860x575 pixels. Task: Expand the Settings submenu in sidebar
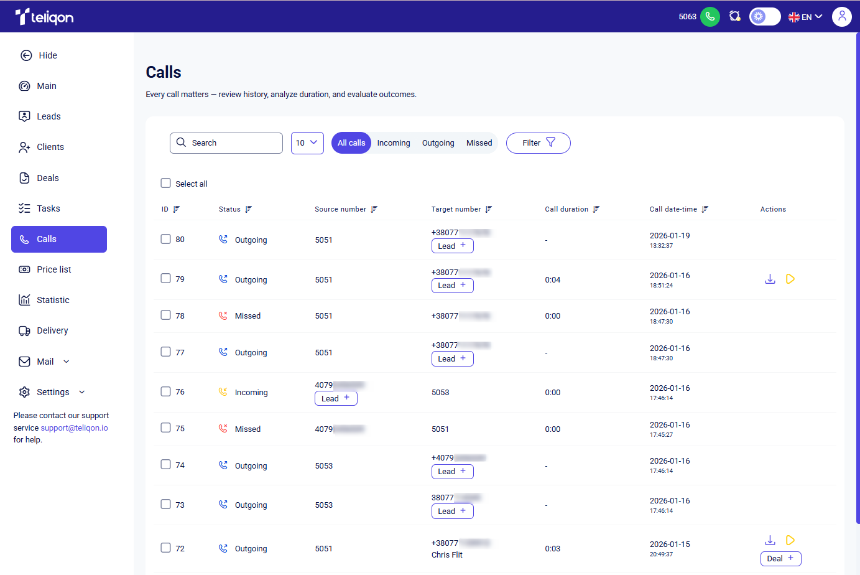(81, 392)
